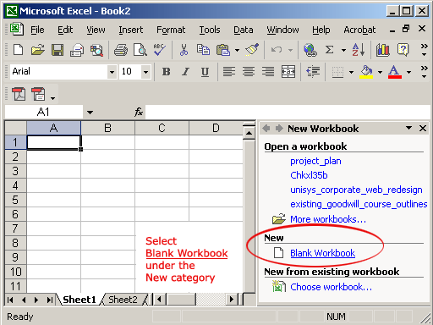Save the workbook with the floppy icon
The image size is (433, 325).
click(58, 50)
